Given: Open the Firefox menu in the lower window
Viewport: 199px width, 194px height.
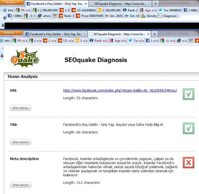Looking at the screenshot, I should (11, 33).
